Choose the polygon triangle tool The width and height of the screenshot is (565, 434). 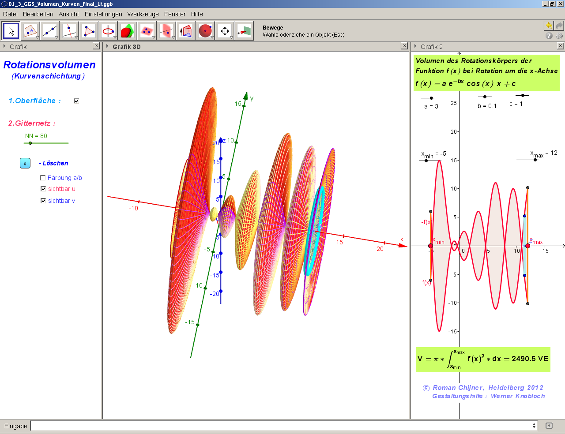point(89,31)
